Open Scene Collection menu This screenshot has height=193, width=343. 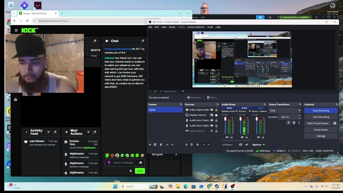click(196, 27)
